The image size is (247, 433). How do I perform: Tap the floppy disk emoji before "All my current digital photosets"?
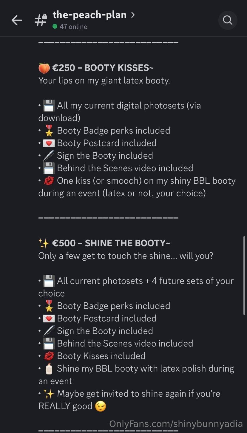[49, 106]
